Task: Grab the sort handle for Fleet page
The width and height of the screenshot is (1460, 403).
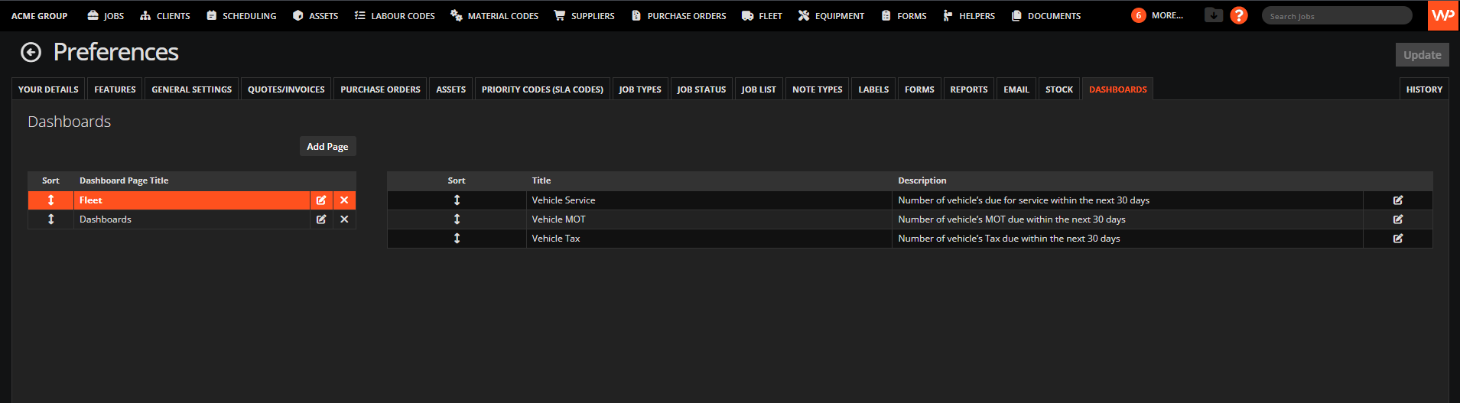Action: 51,200
